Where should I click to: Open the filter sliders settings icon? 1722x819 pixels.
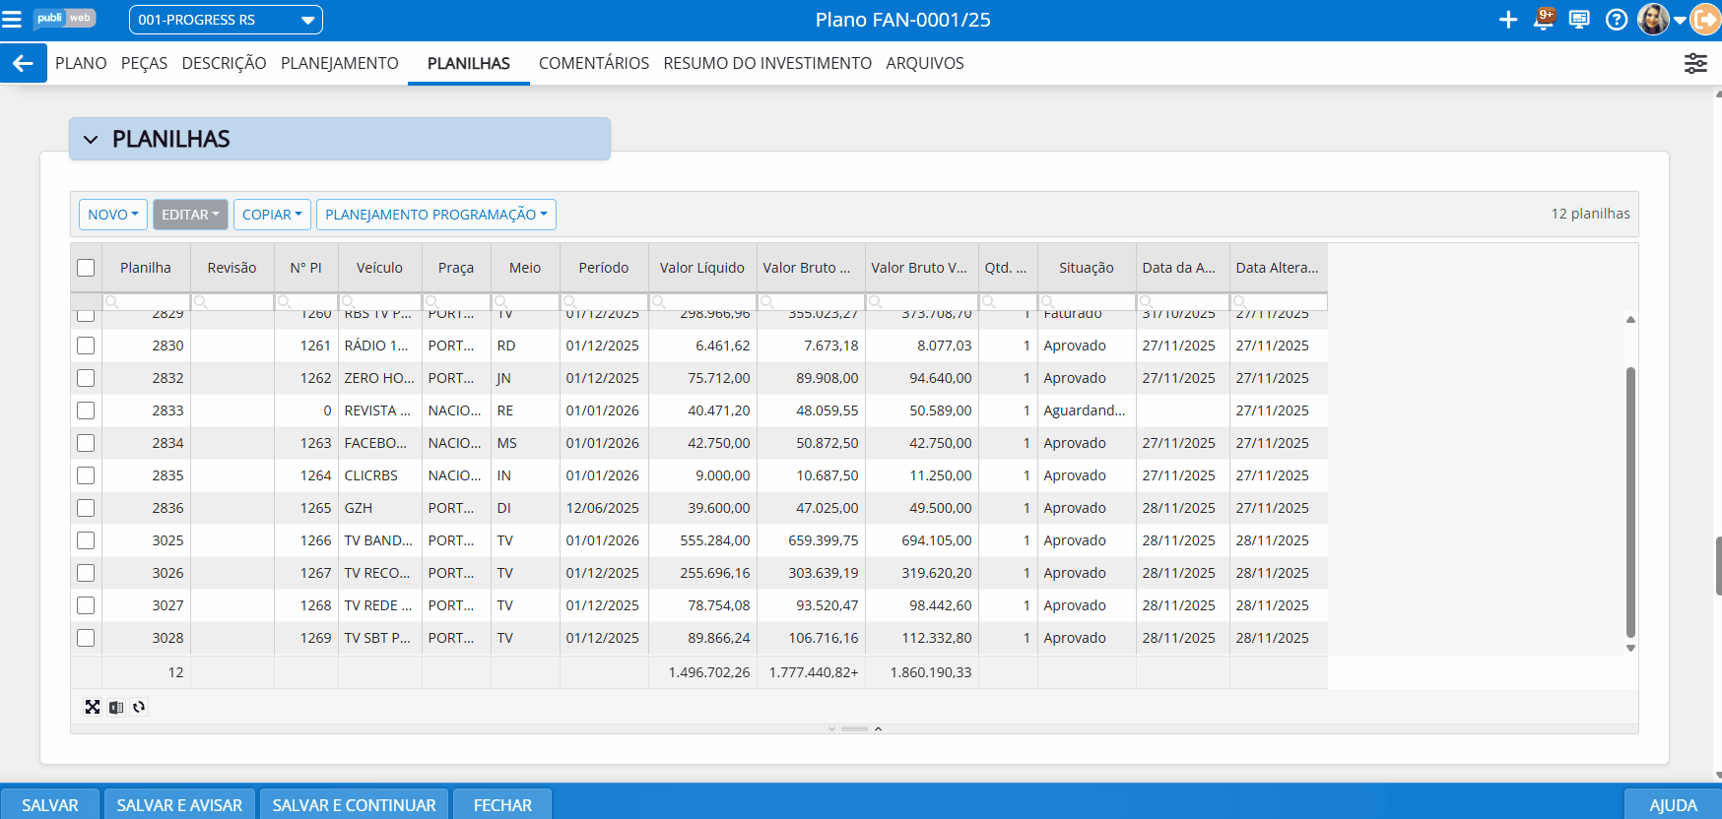(1694, 64)
